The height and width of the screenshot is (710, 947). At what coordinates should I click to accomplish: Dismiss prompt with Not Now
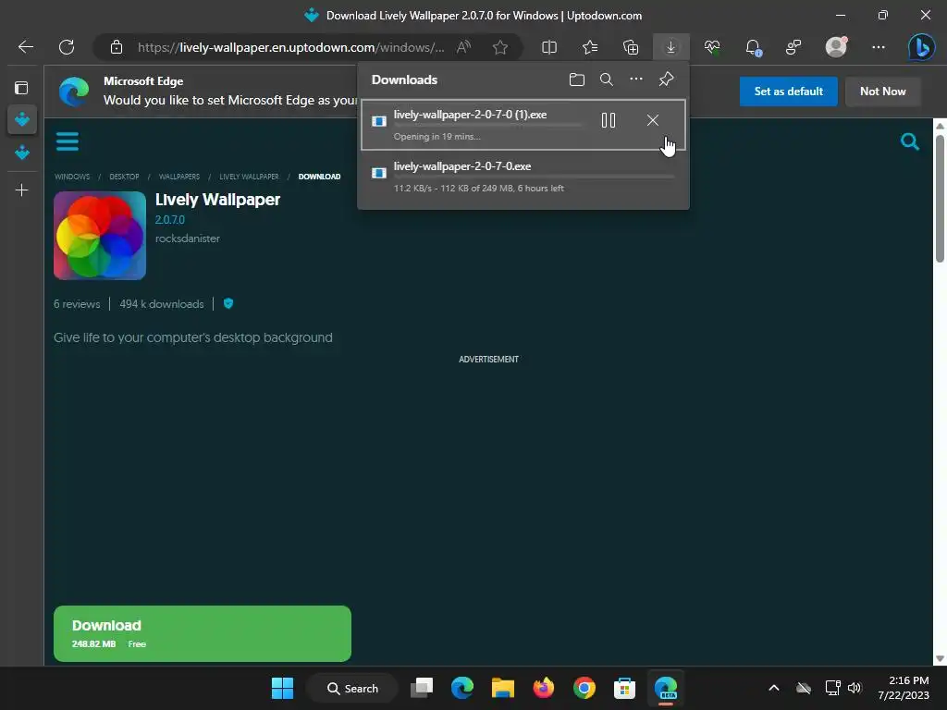tap(882, 92)
